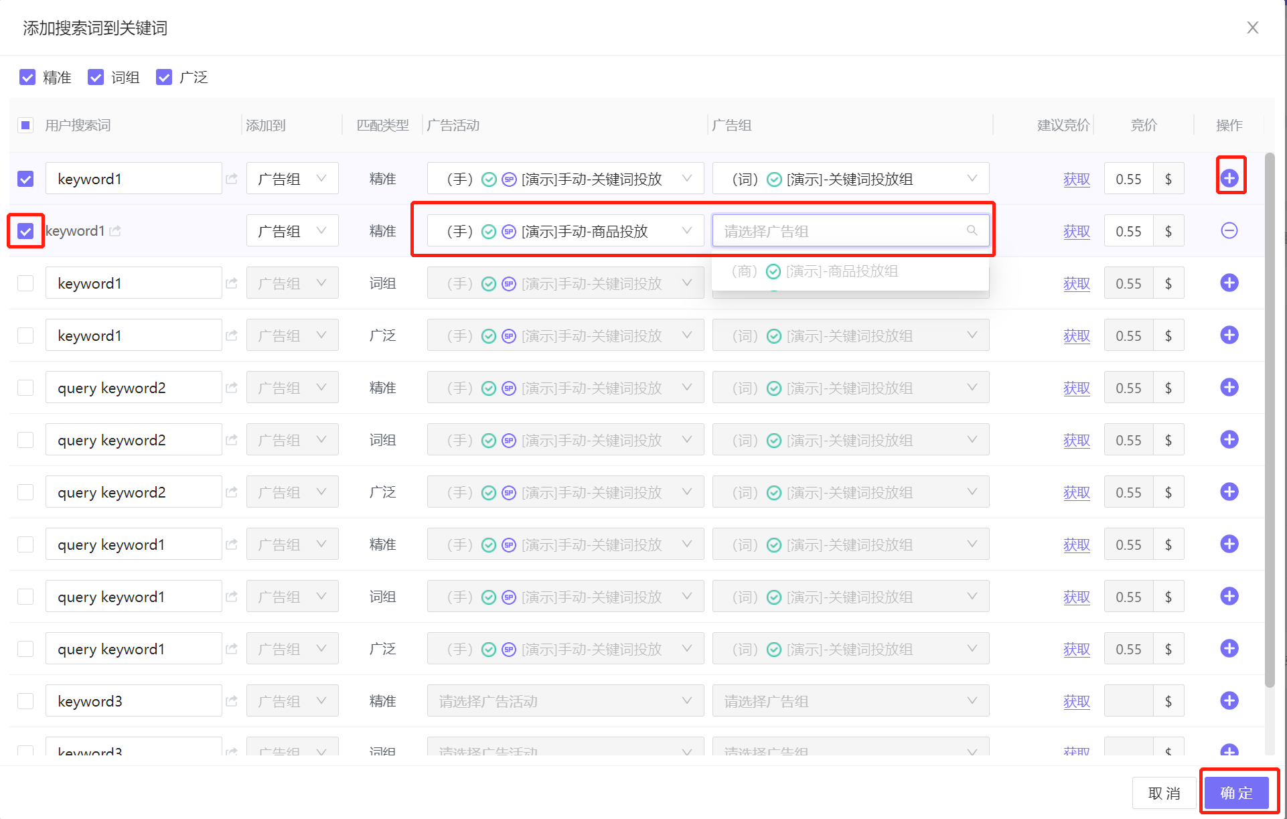The image size is (1287, 819).
Task: Click plus icon in first keyword1 精准 row
Action: (1229, 178)
